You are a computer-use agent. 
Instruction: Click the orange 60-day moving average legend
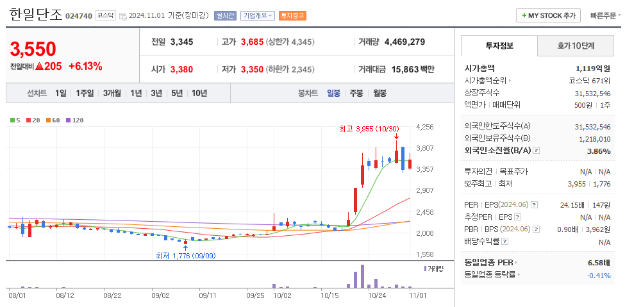point(53,120)
